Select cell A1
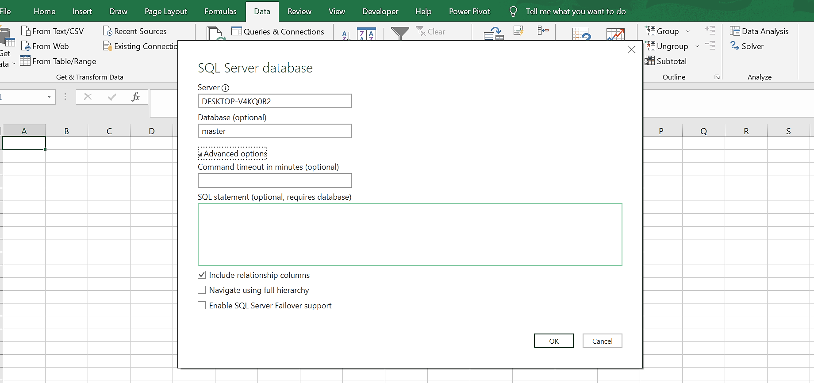Viewport: 814px width, 383px height. point(24,143)
